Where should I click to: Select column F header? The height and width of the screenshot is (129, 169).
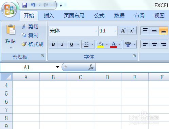coord(159,77)
